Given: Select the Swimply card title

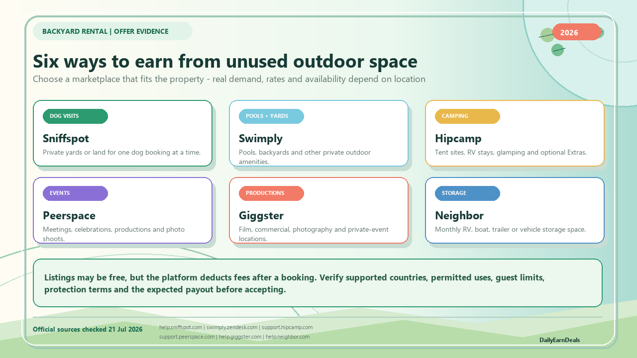Looking at the screenshot, I should [x=261, y=138].
